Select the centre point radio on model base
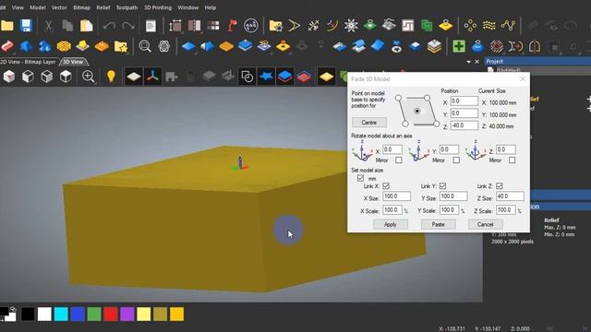This screenshot has width=591, height=332. [416, 111]
